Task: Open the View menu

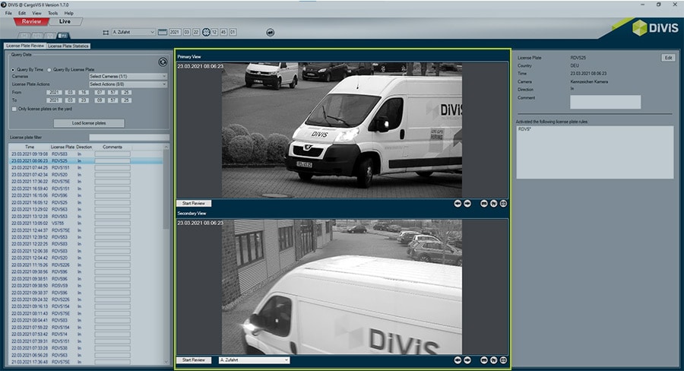Action: pos(36,13)
